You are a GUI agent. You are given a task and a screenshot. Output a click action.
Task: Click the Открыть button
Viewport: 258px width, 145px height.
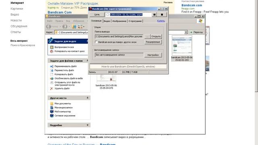tap(156, 37)
